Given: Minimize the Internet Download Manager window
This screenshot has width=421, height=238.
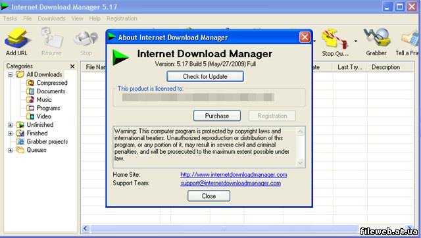Looking at the screenshot, I should 387,7.
